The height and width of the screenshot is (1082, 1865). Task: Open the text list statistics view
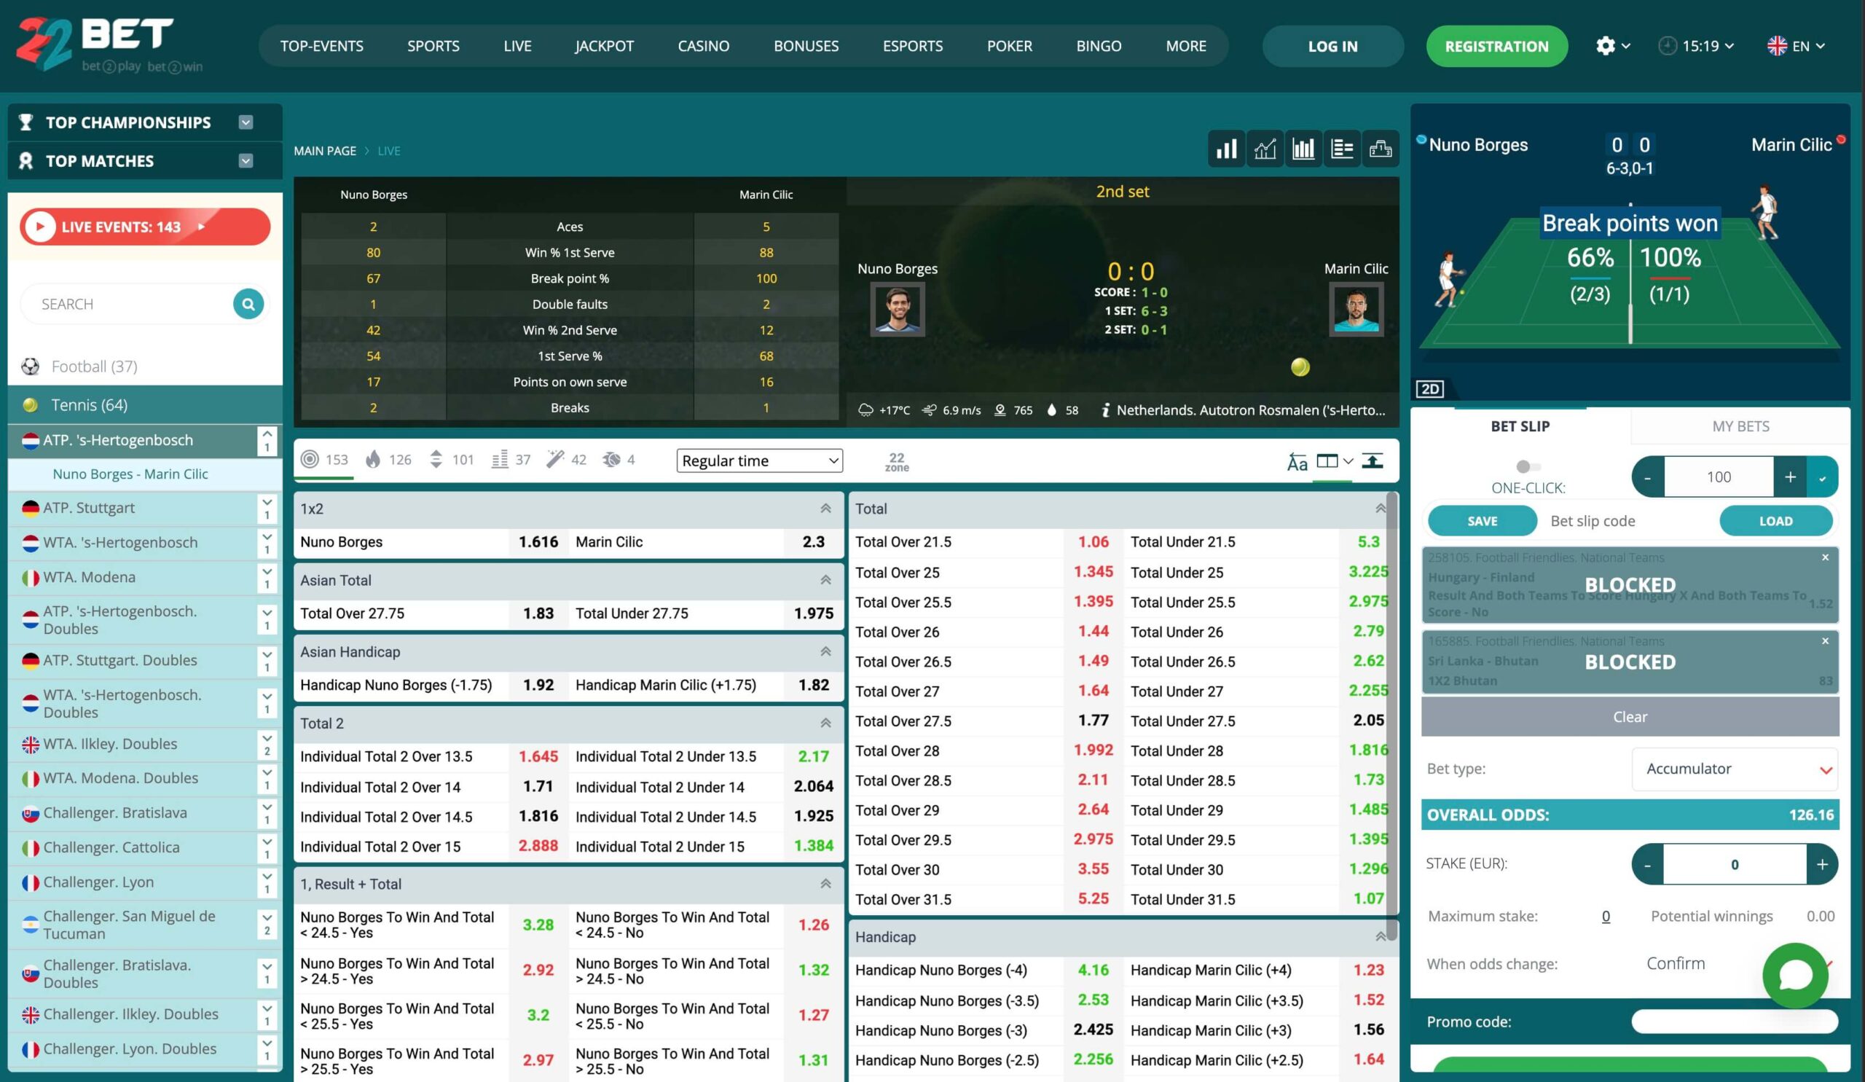tap(1342, 149)
